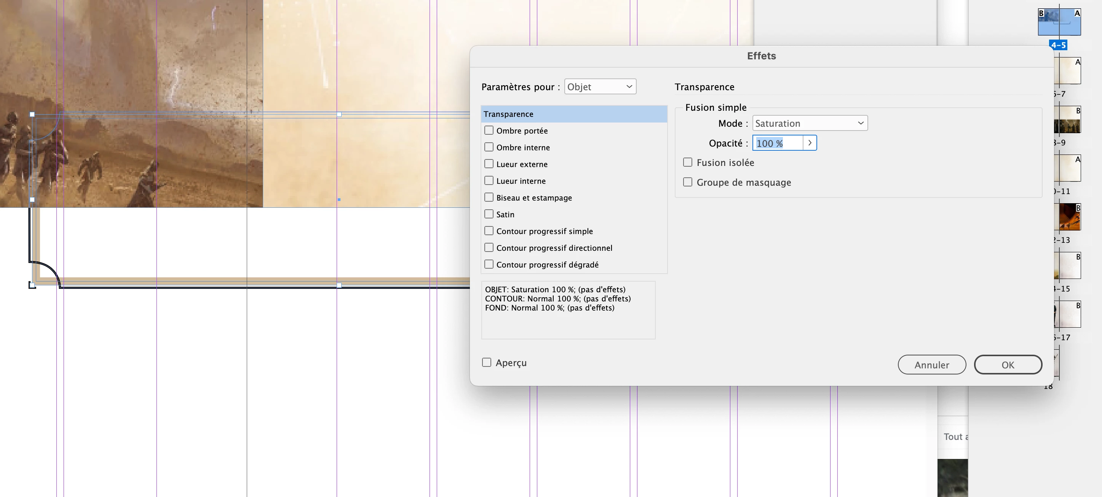
Task: Confirm with the OK button
Action: (x=1008, y=365)
